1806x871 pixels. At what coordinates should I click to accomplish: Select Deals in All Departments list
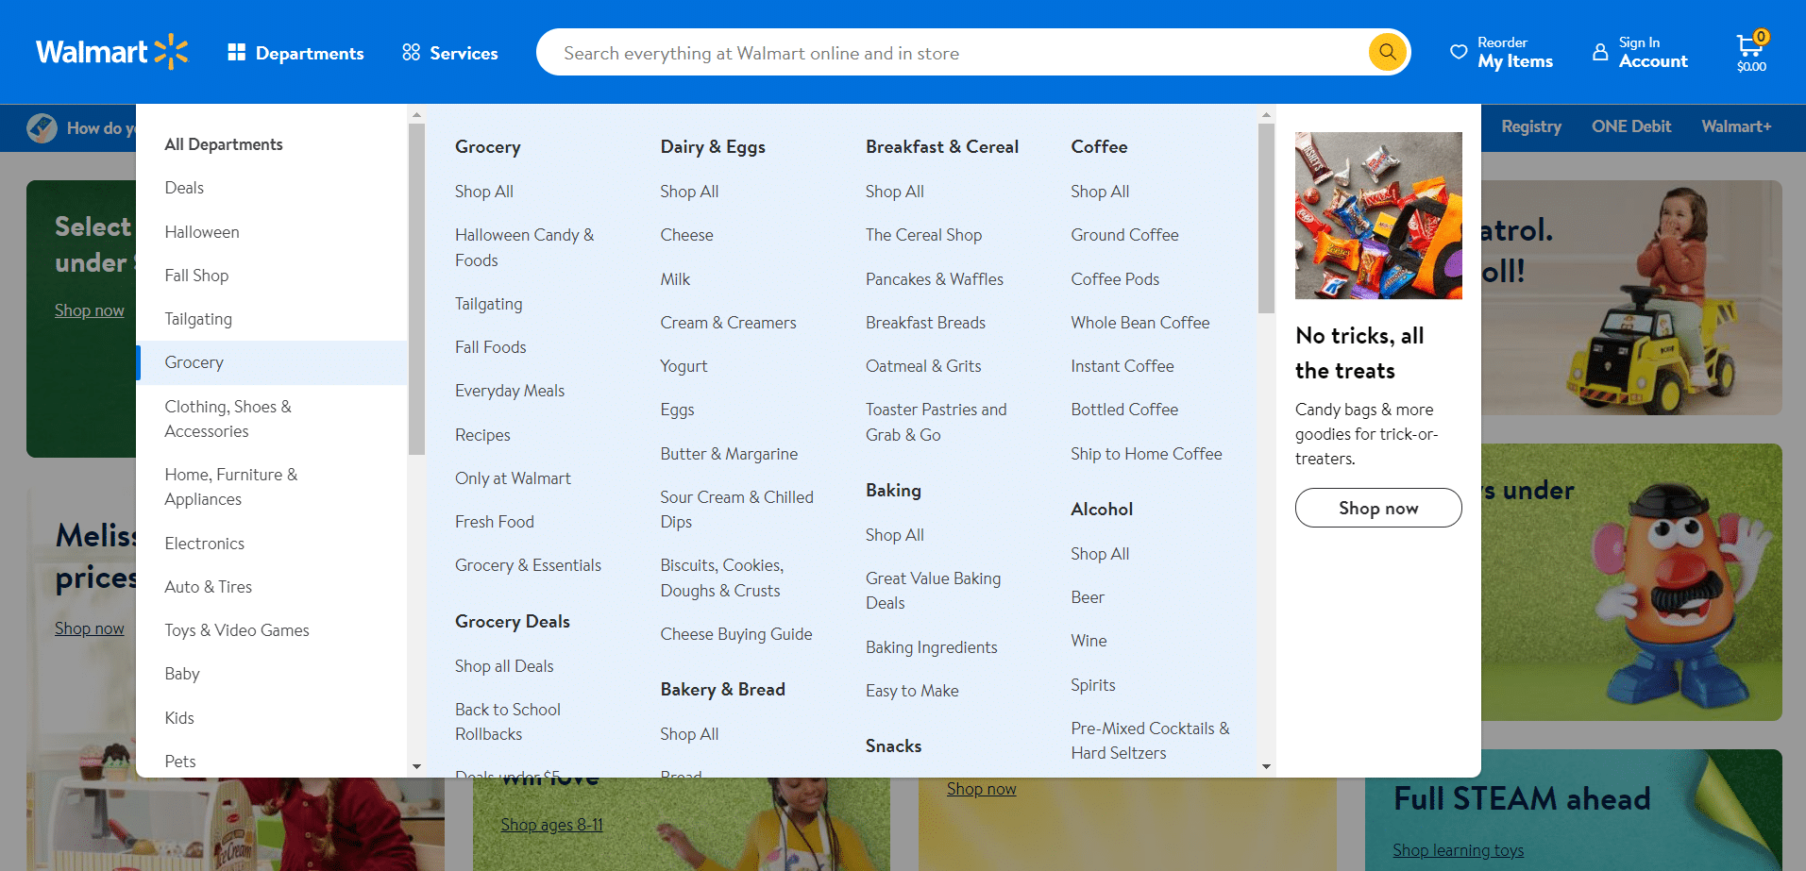tap(184, 188)
